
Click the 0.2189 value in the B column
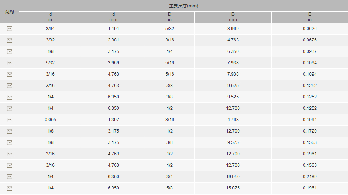(309, 177)
